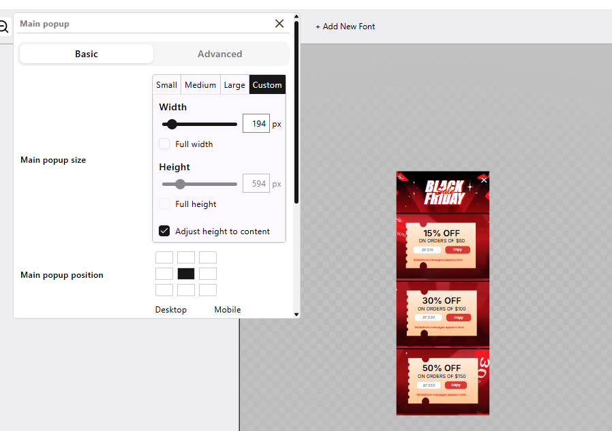The image size is (612, 431).
Task: Choose the Large popup size
Action: click(x=234, y=84)
